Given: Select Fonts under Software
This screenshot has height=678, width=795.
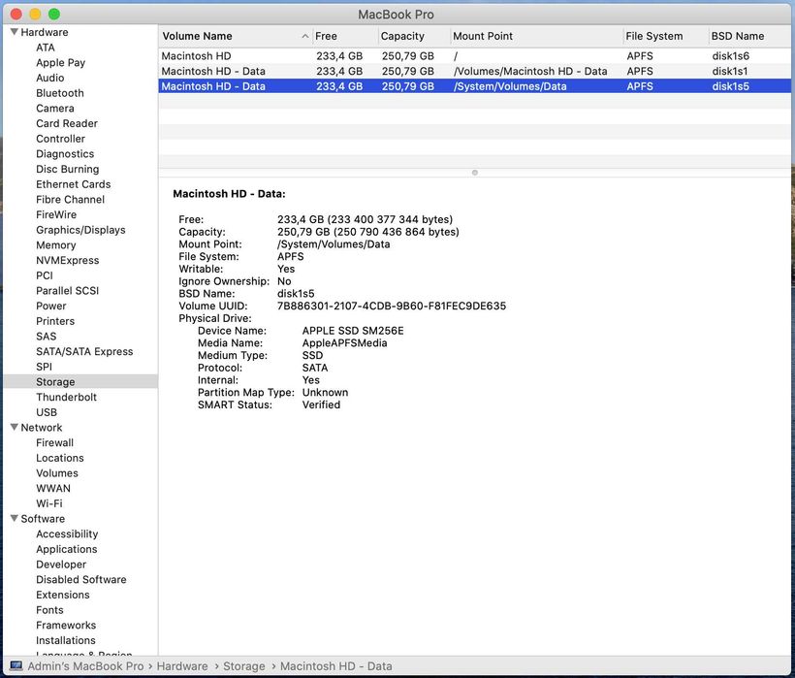Looking at the screenshot, I should [x=49, y=610].
